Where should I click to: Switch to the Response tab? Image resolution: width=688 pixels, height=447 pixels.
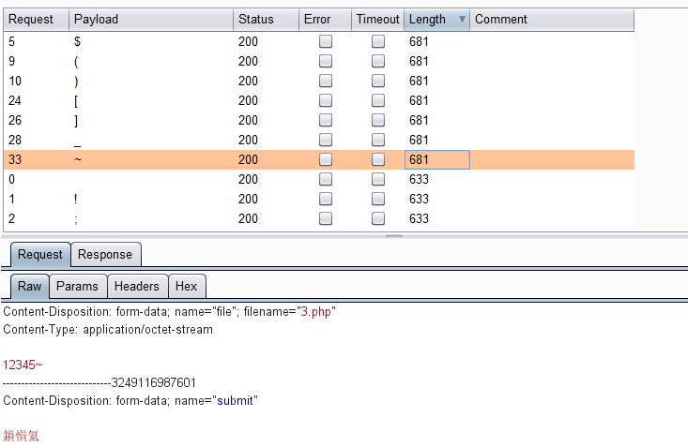click(x=105, y=255)
